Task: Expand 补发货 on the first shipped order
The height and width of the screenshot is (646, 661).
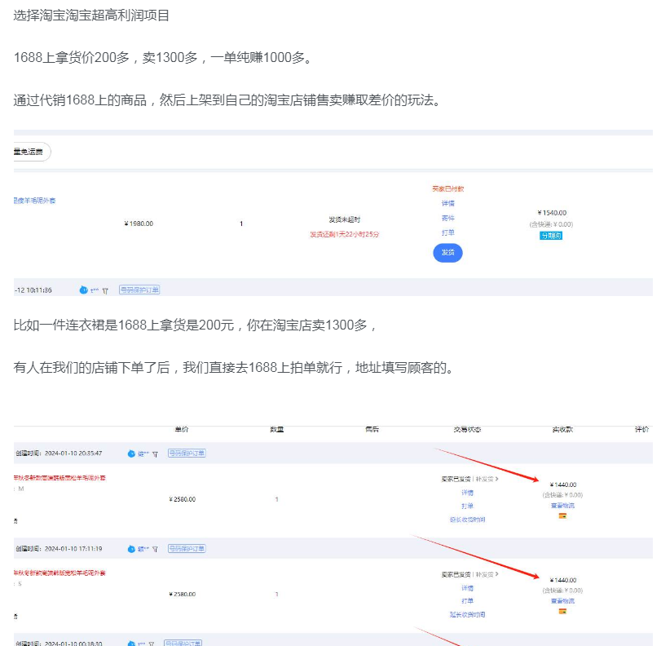Action: (x=484, y=479)
